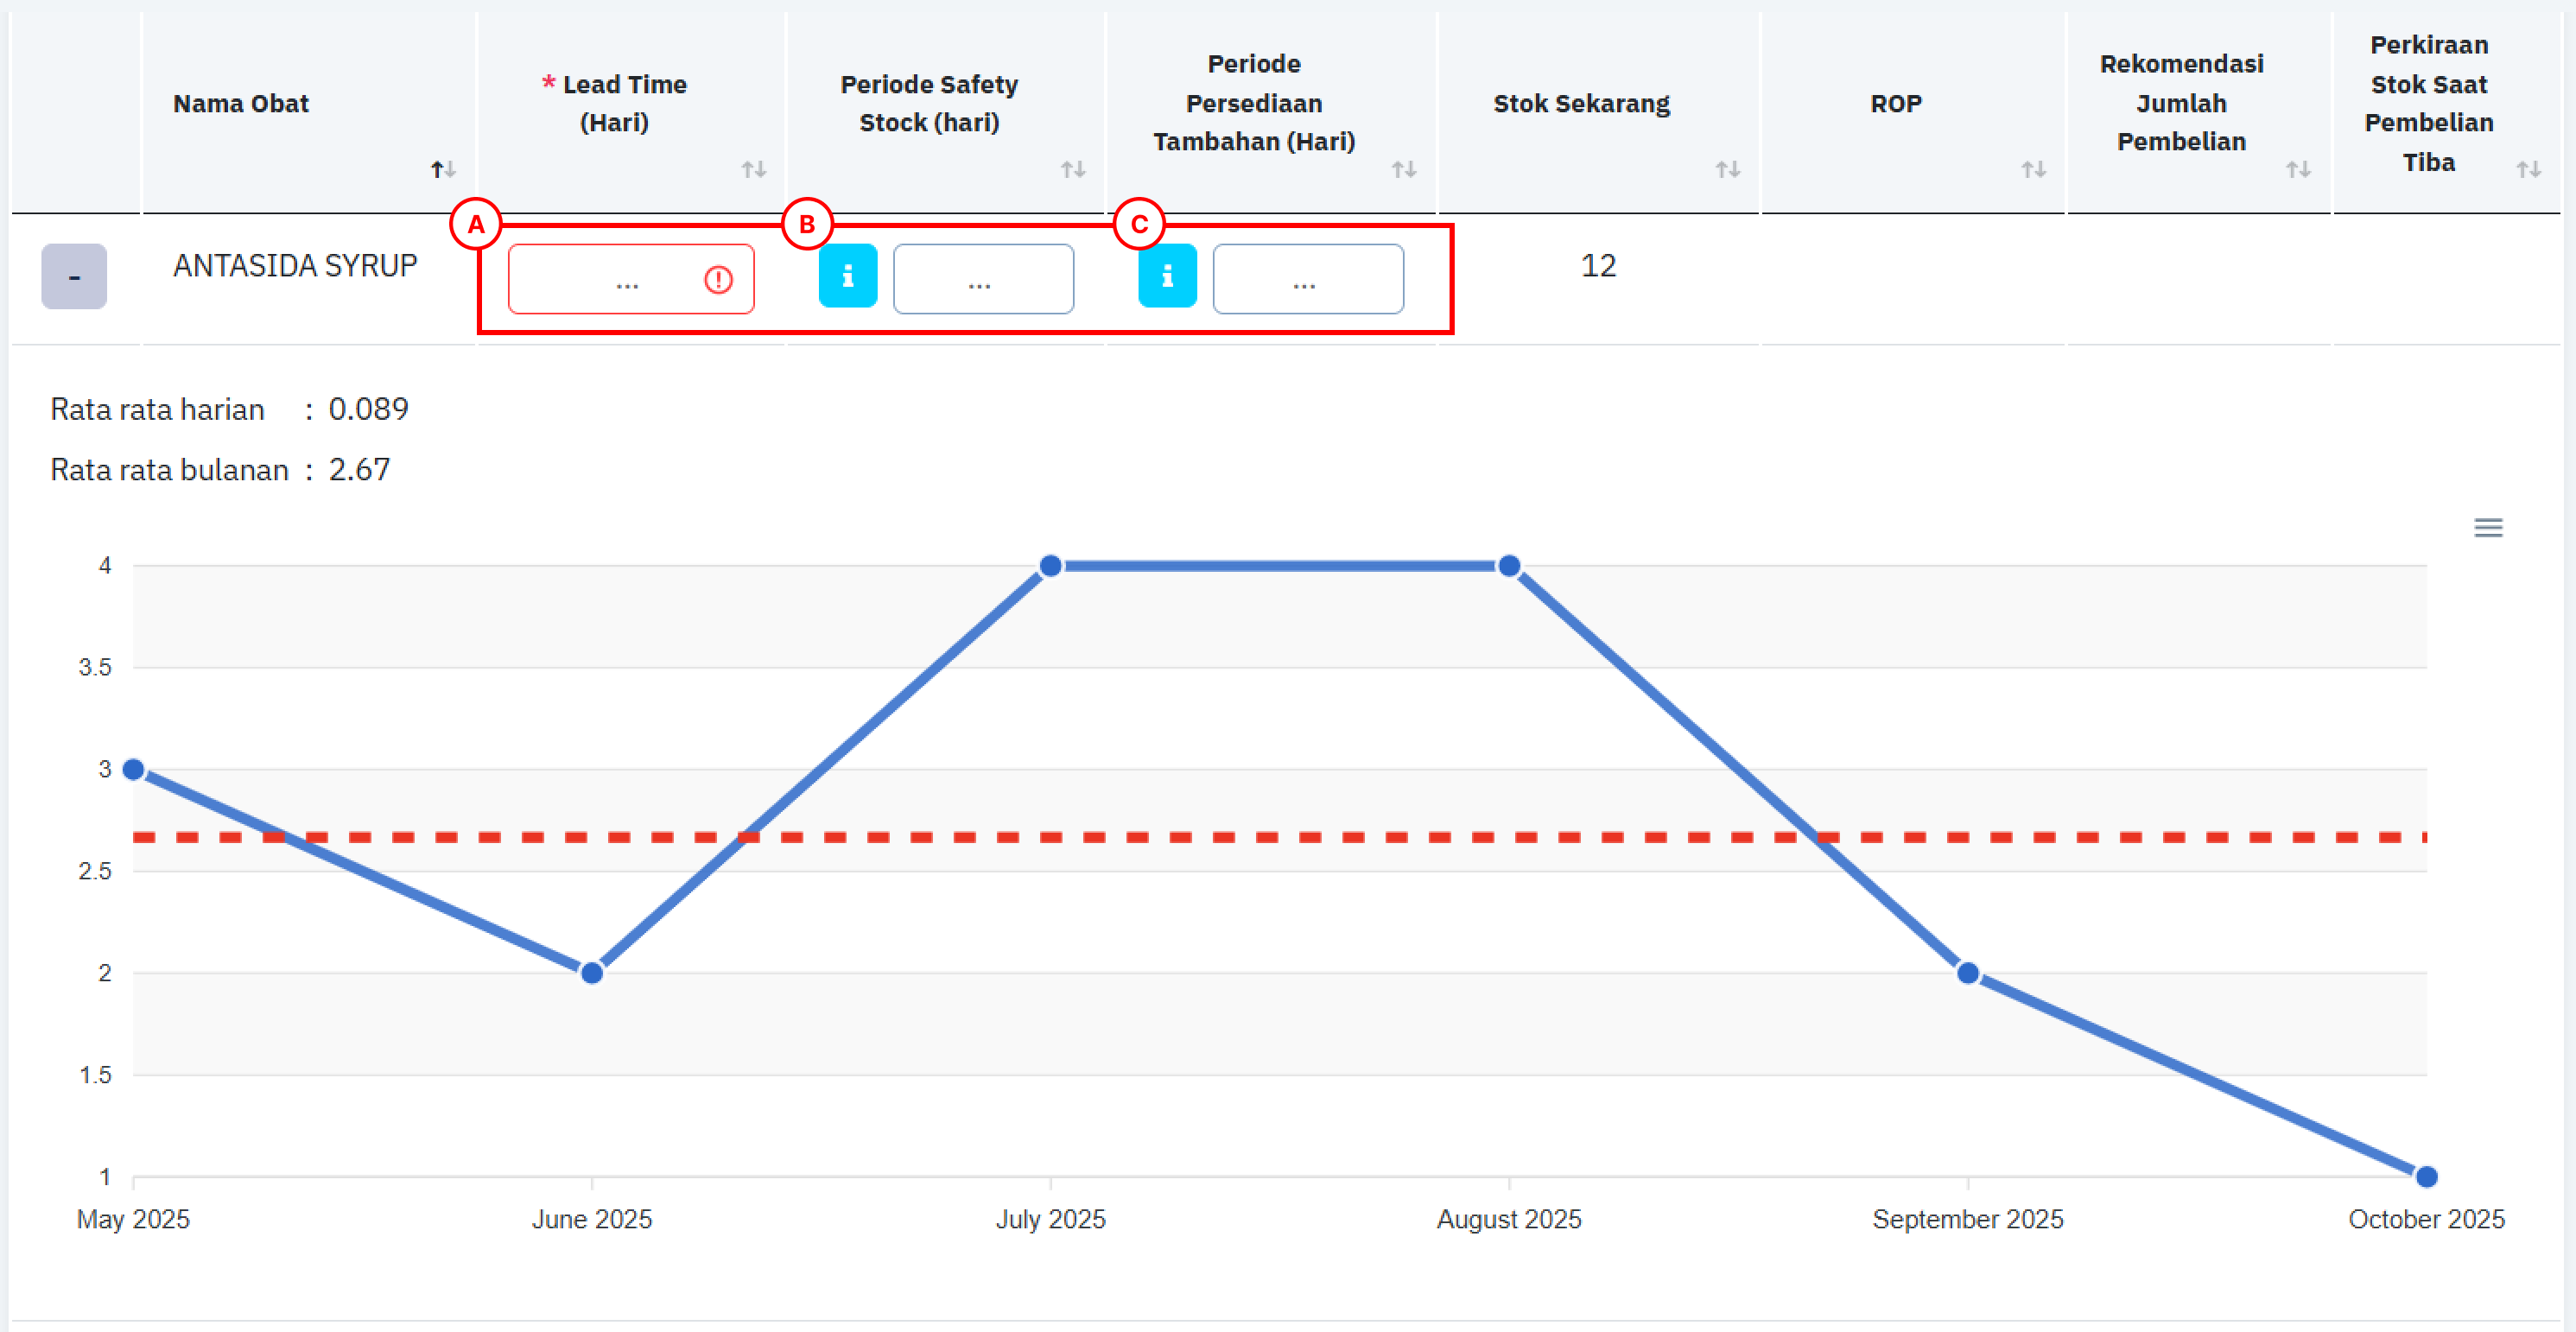
Task: Sort by Rekomendasi Jumlah Pembelian column
Action: point(2297,169)
